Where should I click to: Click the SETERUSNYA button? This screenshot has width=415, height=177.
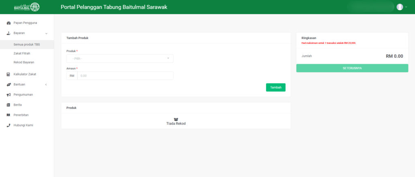352,68
